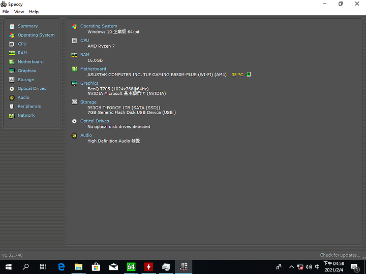
Task: Click version v1.32.740 in status bar
Action: coord(12,255)
